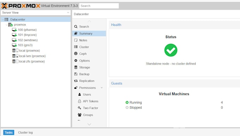Screen dimensions: 240x136
Task: Click 'Standalone node - no cluster defined' text
Action: click(x=171, y=64)
